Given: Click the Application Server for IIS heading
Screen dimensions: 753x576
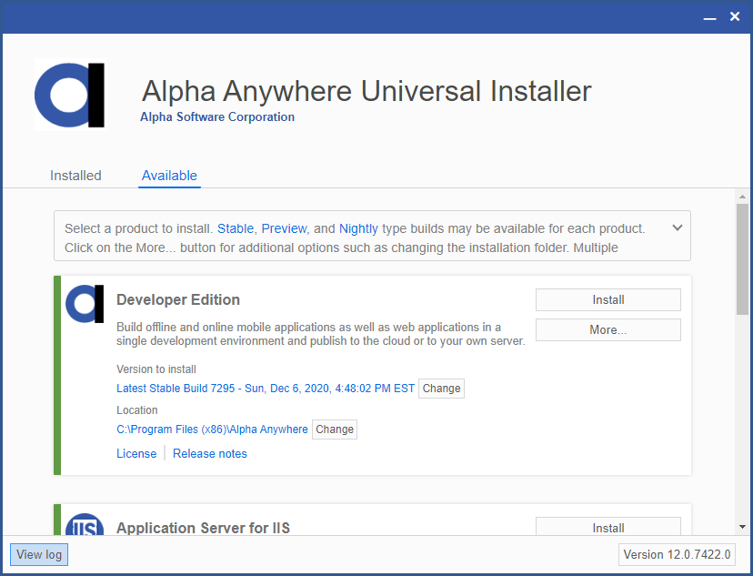Looking at the screenshot, I should tap(203, 528).
